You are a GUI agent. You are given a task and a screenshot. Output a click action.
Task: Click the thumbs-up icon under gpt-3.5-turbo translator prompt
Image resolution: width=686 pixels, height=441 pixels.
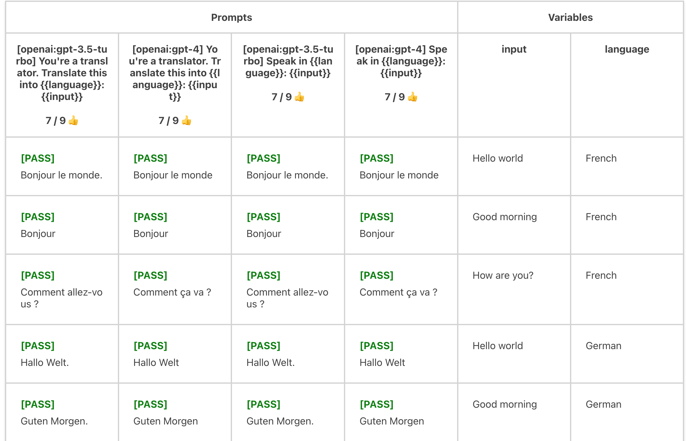tap(73, 120)
